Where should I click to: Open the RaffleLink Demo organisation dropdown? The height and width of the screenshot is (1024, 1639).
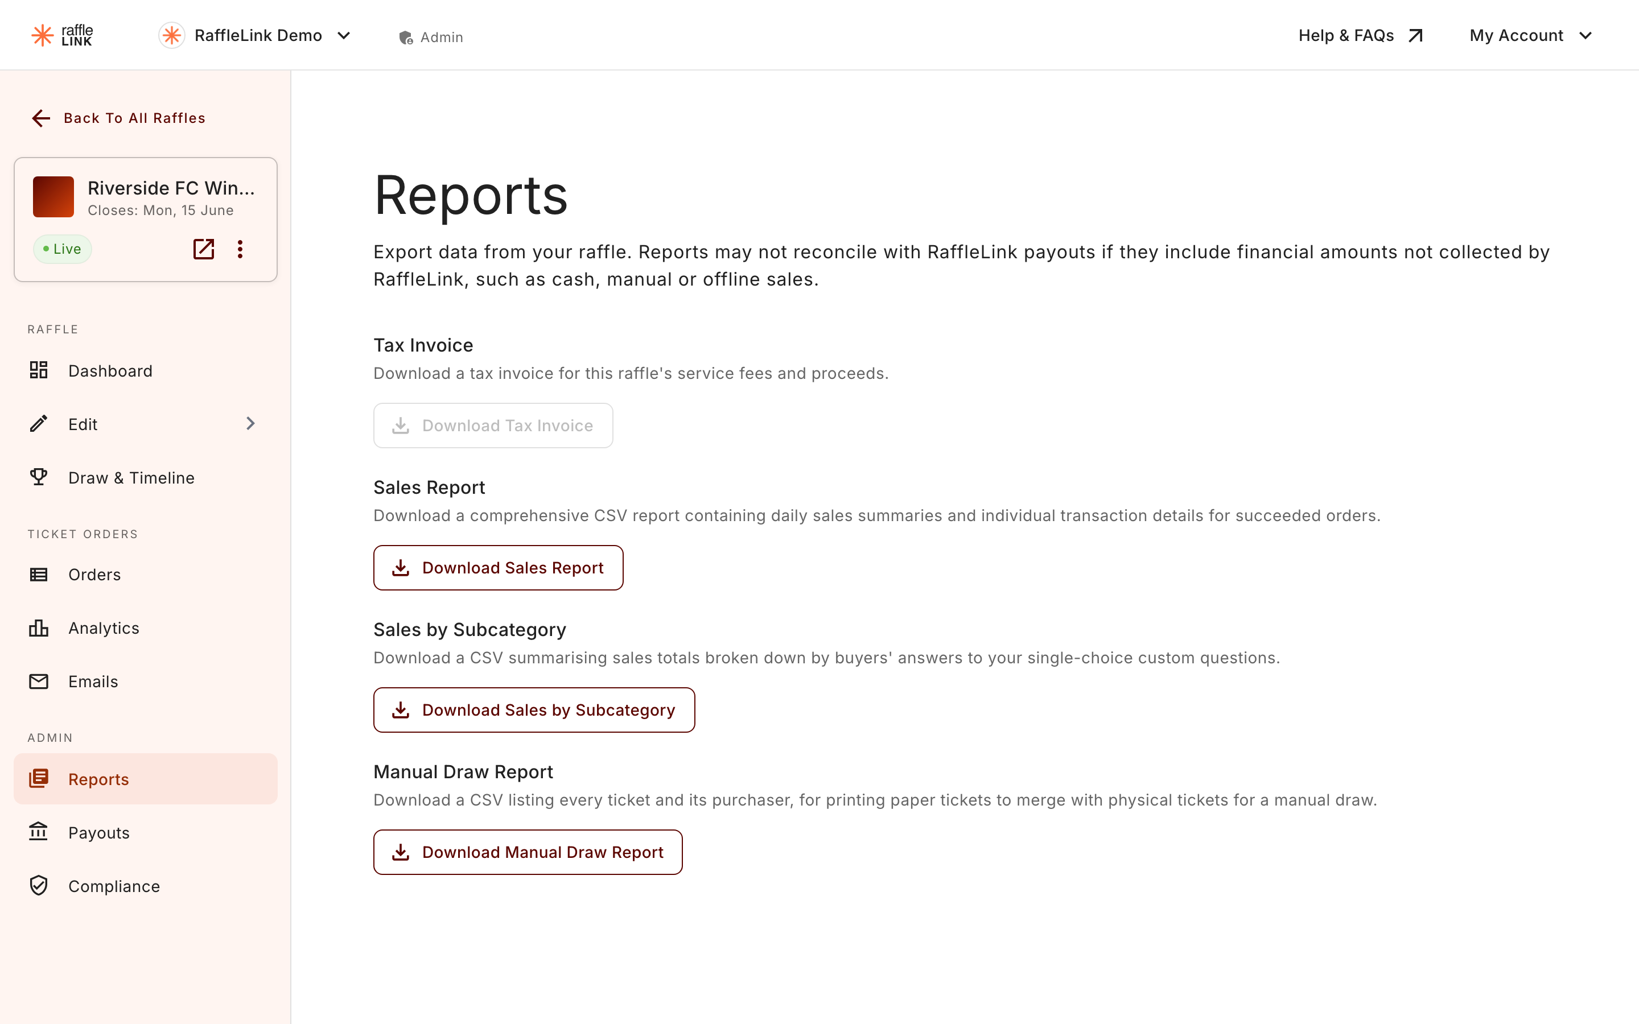(x=256, y=35)
